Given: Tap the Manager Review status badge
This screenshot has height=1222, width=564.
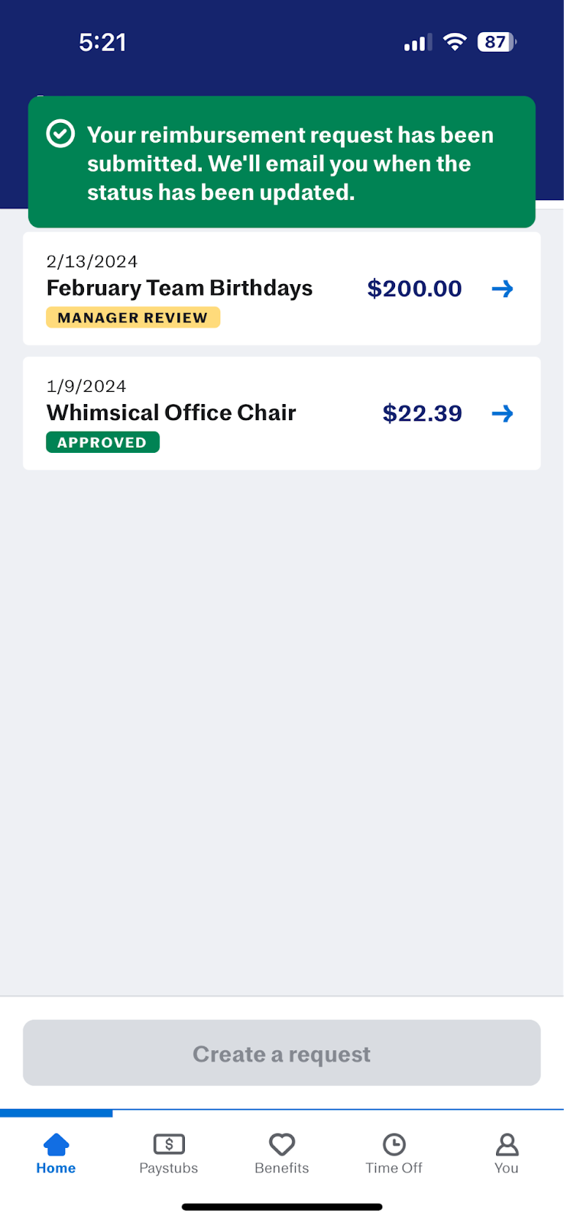Looking at the screenshot, I should [x=133, y=318].
